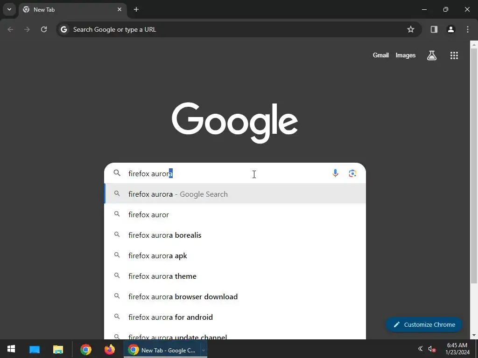Toggle the Chrome side panel
This screenshot has height=358, width=478.
tap(434, 29)
